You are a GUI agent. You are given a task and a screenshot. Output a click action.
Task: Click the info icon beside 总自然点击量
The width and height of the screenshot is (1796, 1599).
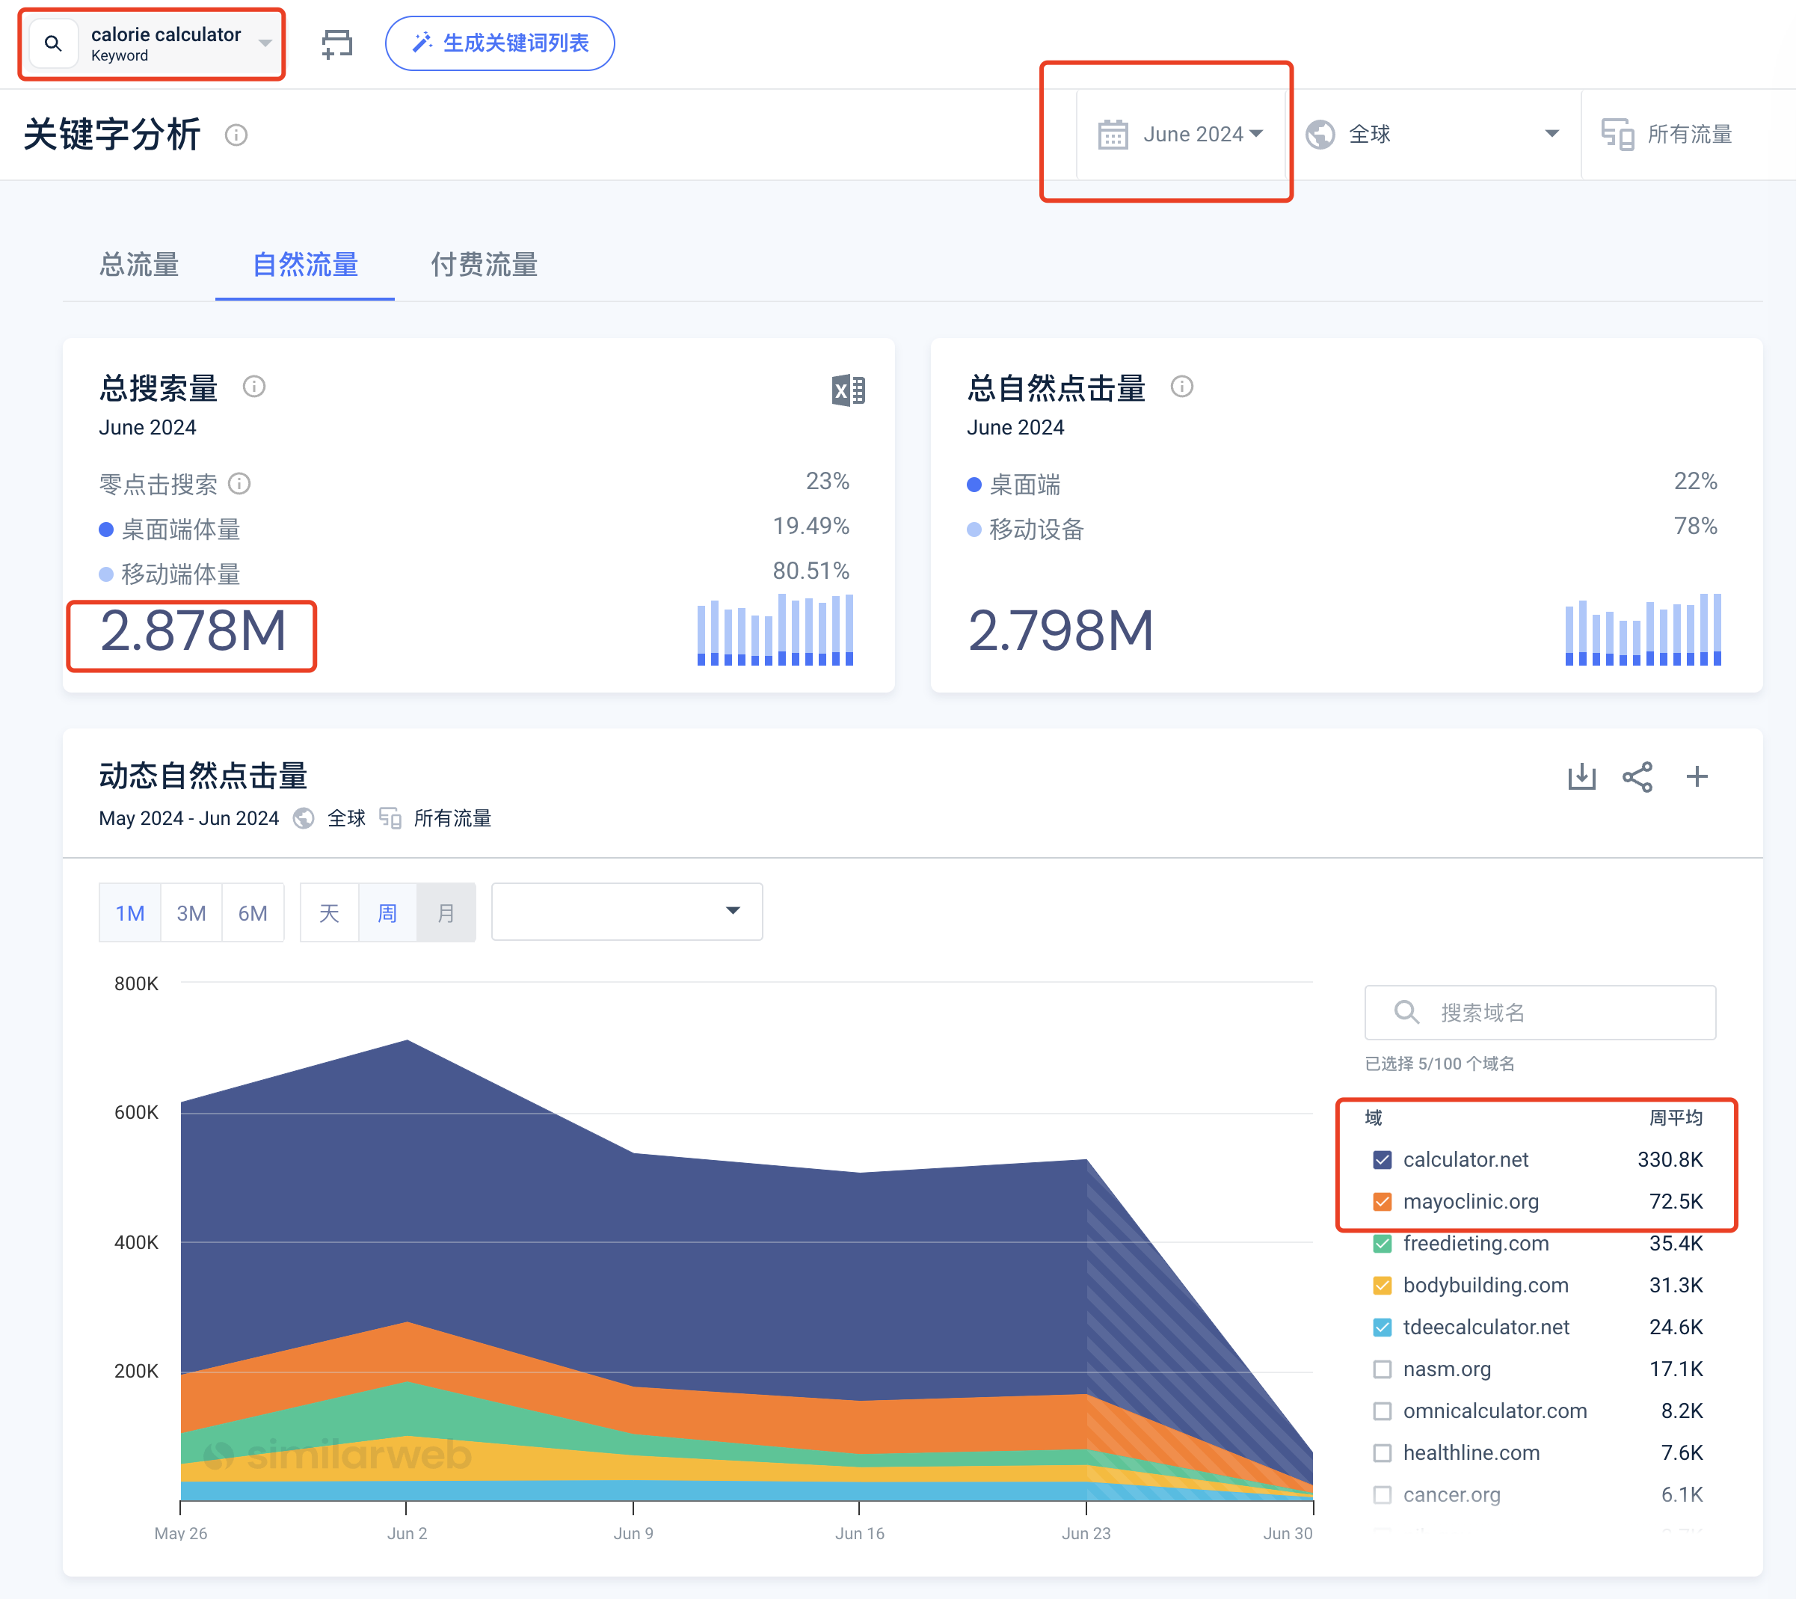(1182, 387)
